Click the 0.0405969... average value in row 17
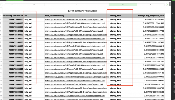 151,77
